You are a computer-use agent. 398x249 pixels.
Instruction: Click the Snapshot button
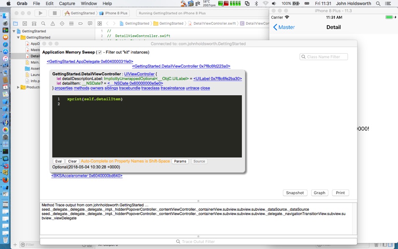pyautogui.click(x=295, y=193)
